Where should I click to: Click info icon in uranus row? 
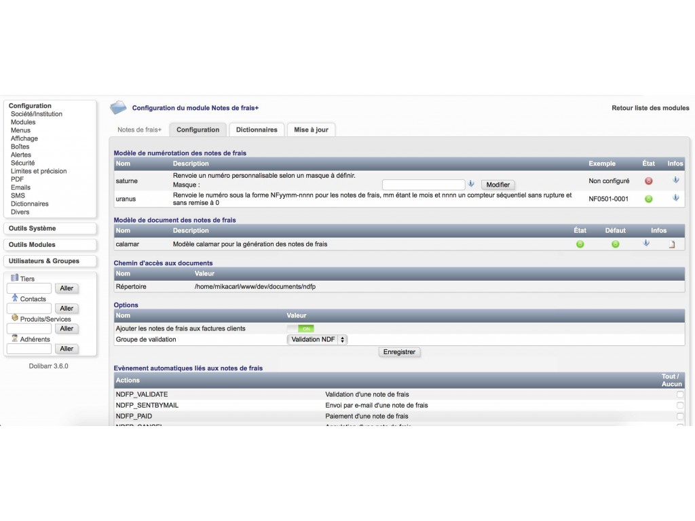[675, 197]
